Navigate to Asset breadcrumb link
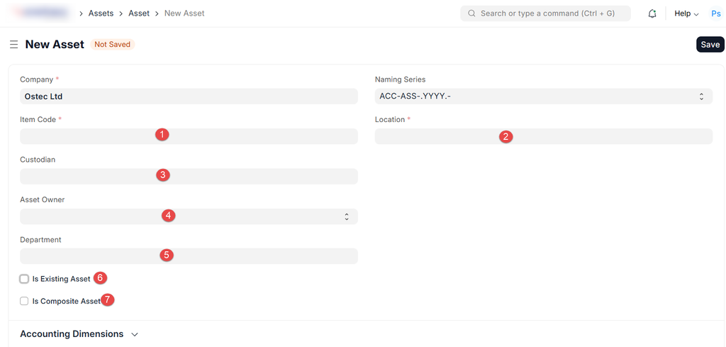The image size is (726, 347). [139, 13]
